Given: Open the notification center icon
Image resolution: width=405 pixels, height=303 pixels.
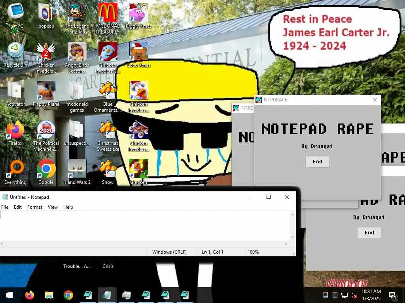Looking at the screenshot, I should click(393, 295).
